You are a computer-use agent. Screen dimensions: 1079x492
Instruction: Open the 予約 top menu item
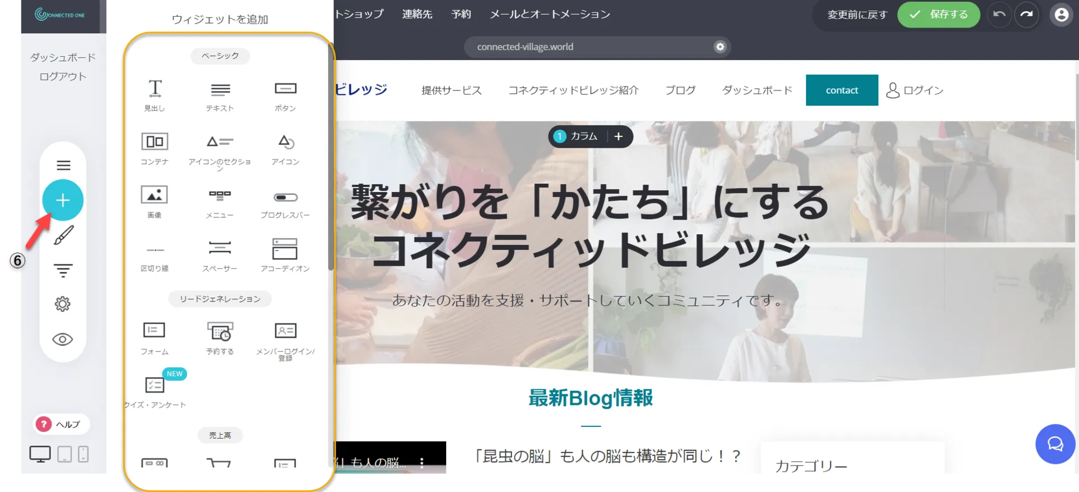tap(461, 15)
